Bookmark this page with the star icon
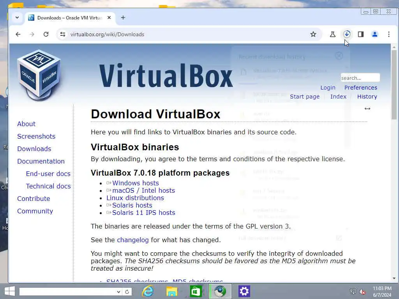399x299 pixels. (313, 34)
